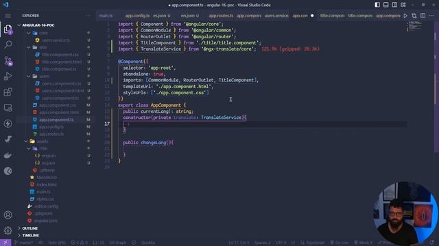This screenshot has width=439, height=246.
Task: Open the Thunder Client lightning icon
Action: coord(8,123)
